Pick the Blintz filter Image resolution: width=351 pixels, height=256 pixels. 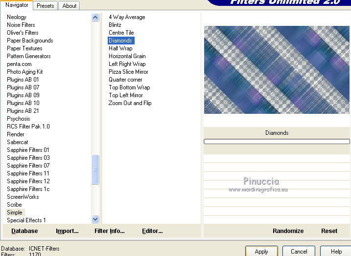[115, 25]
